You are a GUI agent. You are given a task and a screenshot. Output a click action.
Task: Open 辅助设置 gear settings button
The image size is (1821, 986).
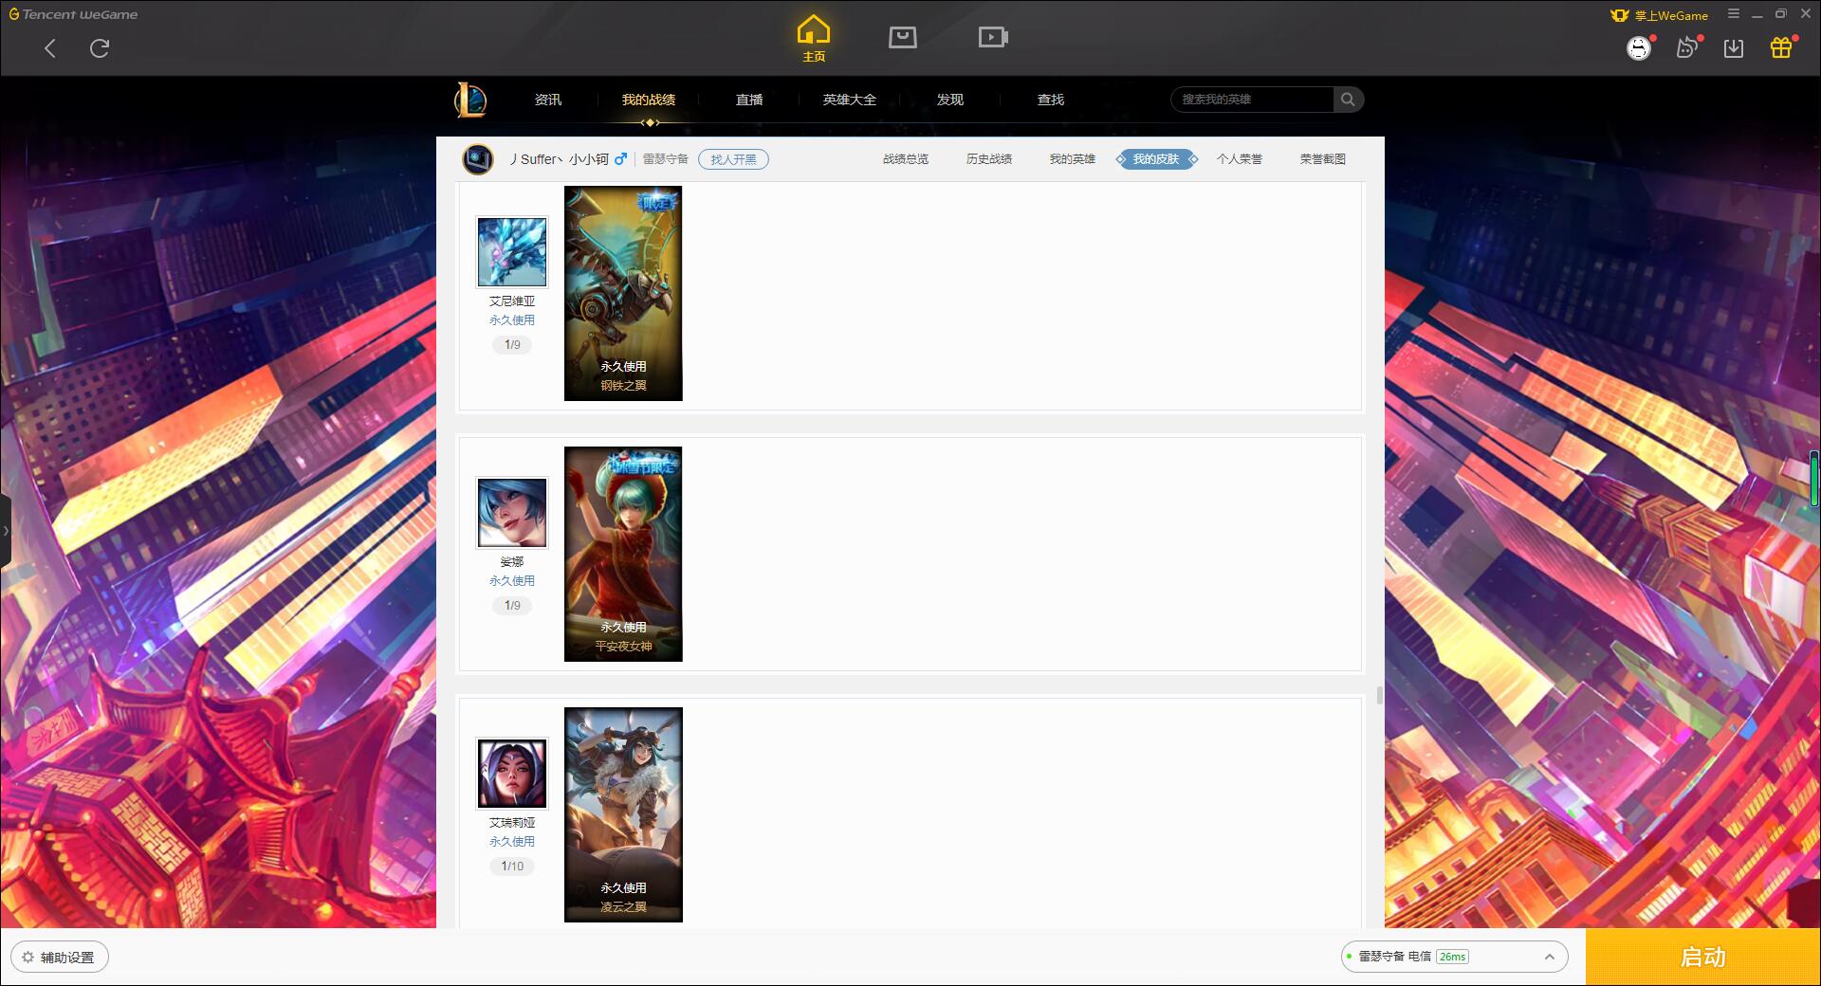tap(60, 958)
